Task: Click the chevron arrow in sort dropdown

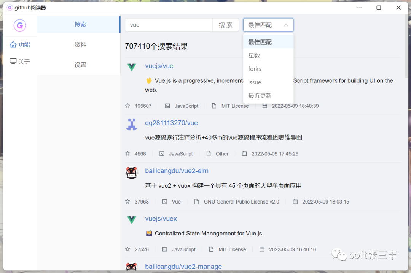Action: 286,25
